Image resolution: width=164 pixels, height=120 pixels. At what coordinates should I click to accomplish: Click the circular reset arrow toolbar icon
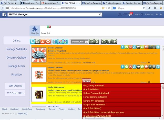pos(104,42)
